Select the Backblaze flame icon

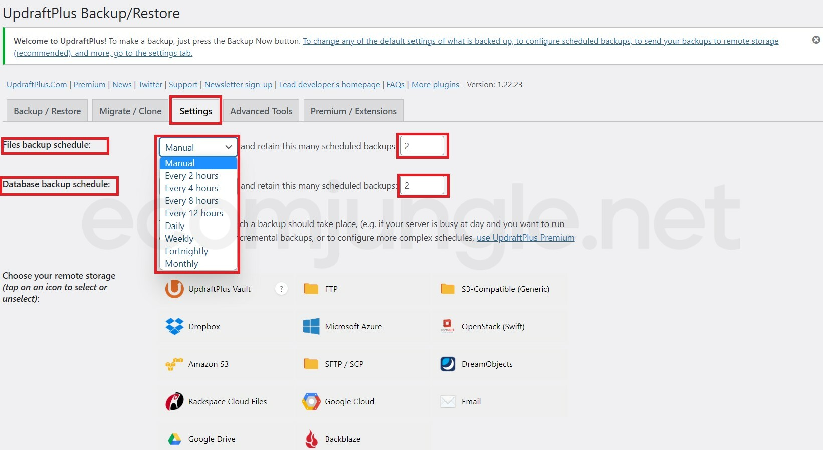pyautogui.click(x=311, y=439)
